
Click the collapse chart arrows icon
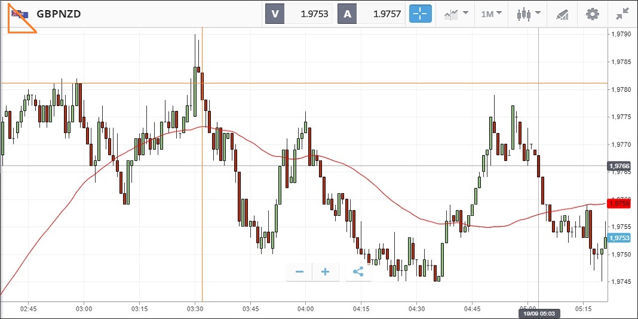(x=622, y=14)
